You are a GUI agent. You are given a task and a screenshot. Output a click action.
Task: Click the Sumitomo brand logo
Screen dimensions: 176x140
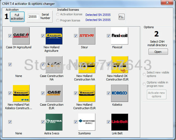point(87,122)
